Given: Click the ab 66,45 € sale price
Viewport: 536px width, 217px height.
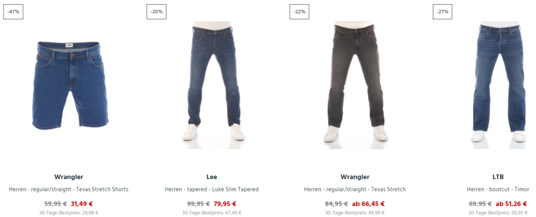Looking at the screenshot, I should (368, 204).
